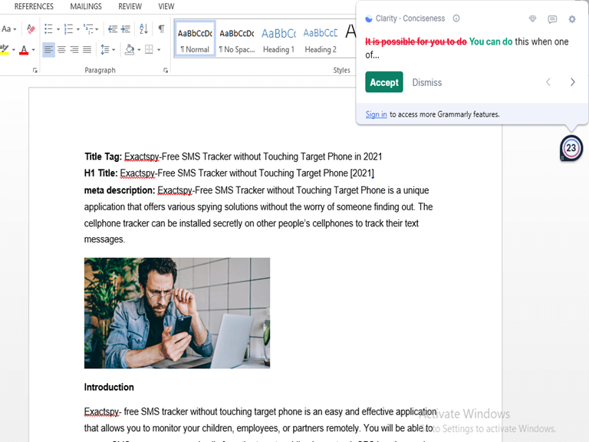Open the highlight color dropdown arrow
Viewport: 589px width, 442px height.
[14, 50]
